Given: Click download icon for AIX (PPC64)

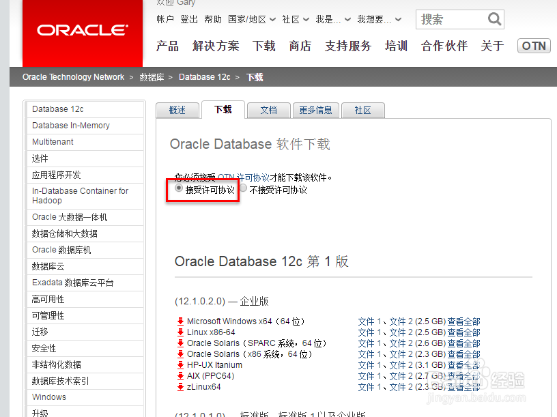Looking at the screenshot, I should pos(180,376).
